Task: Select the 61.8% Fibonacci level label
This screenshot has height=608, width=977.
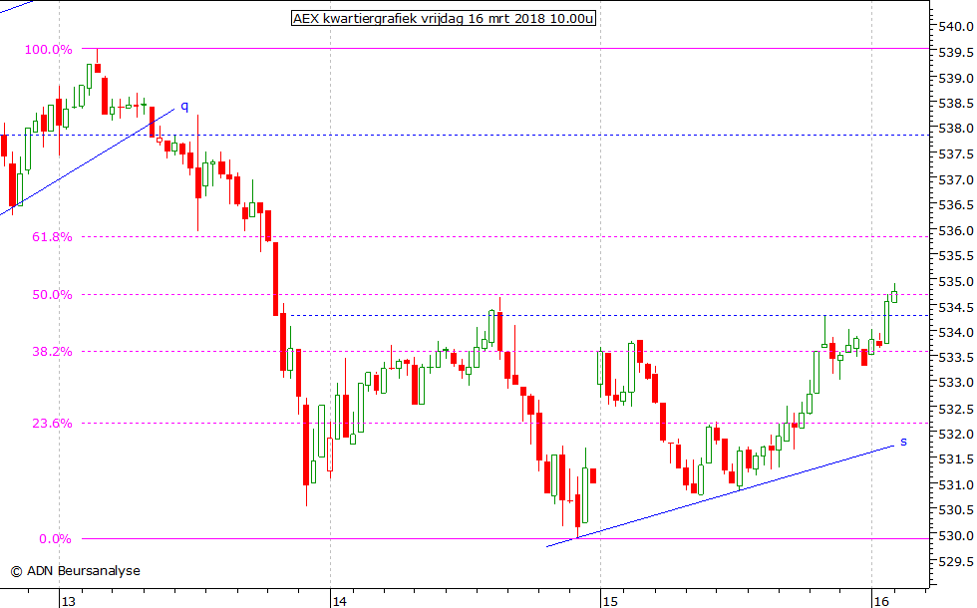Action: tap(52, 237)
